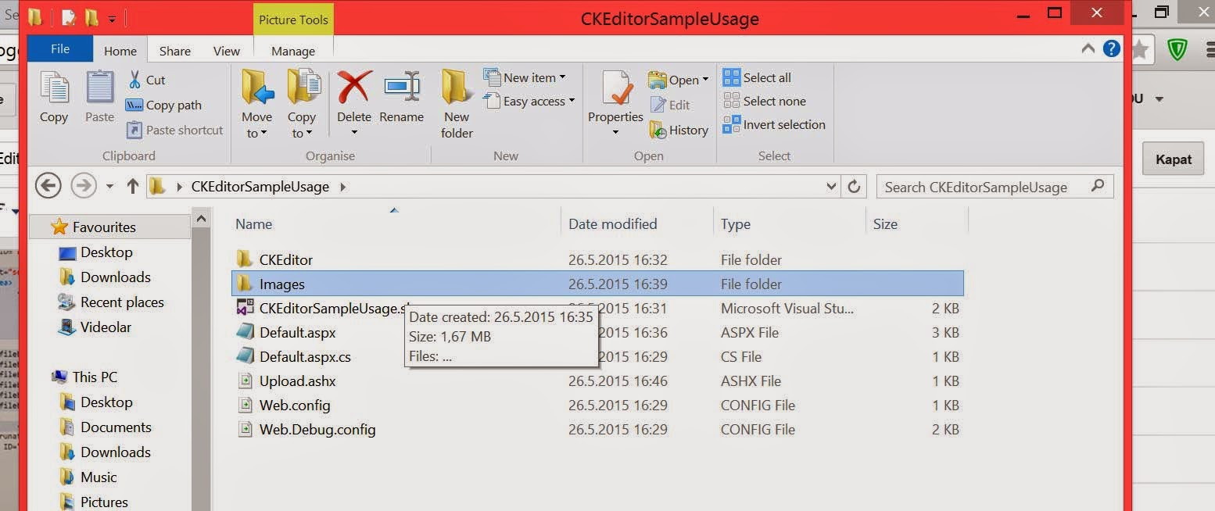Image resolution: width=1215 pixels, height=511 pixels.
Task: Open Quick Access Toolbar customize dropdown
Action: click(112, 18)
